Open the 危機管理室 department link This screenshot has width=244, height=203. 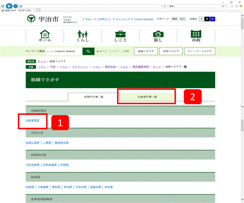pos(32,120)
